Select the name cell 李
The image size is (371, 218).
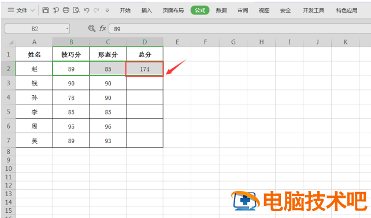click(34, 112)
